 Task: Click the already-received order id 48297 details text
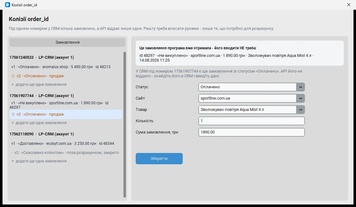pyautogui.click(x=226, y=58)
